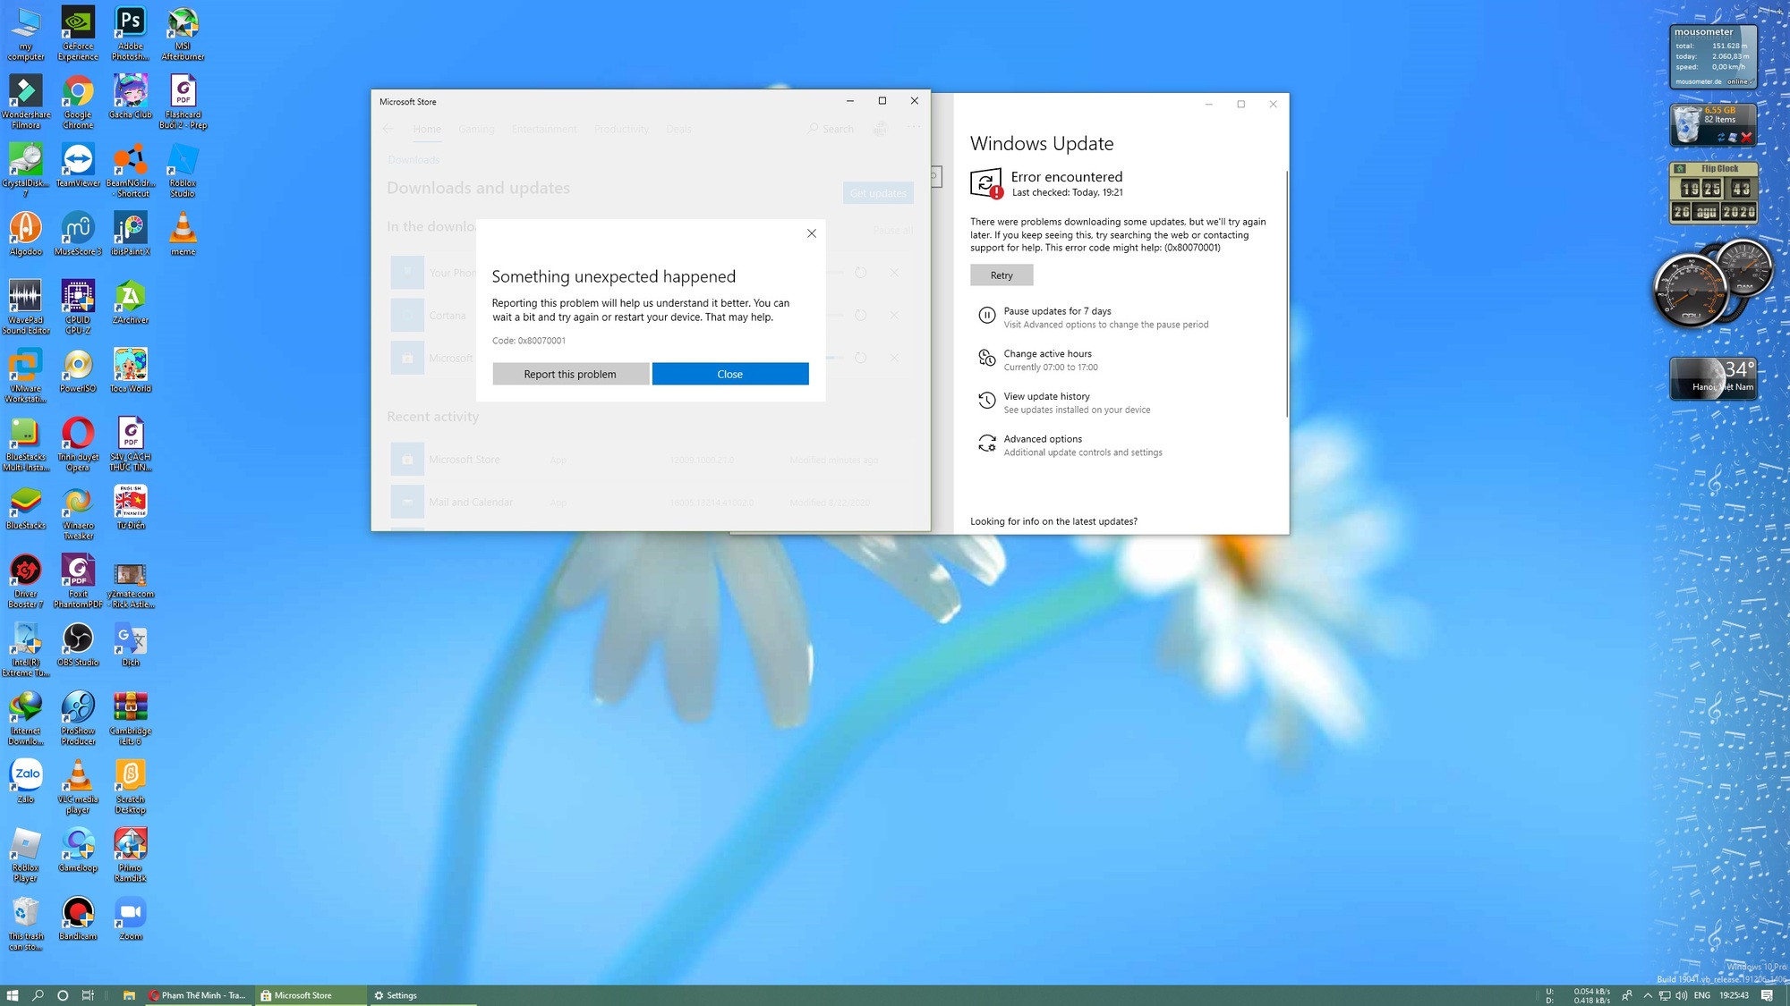
Task: Open Zoom desktop icon
Action: tap(131, 918)
